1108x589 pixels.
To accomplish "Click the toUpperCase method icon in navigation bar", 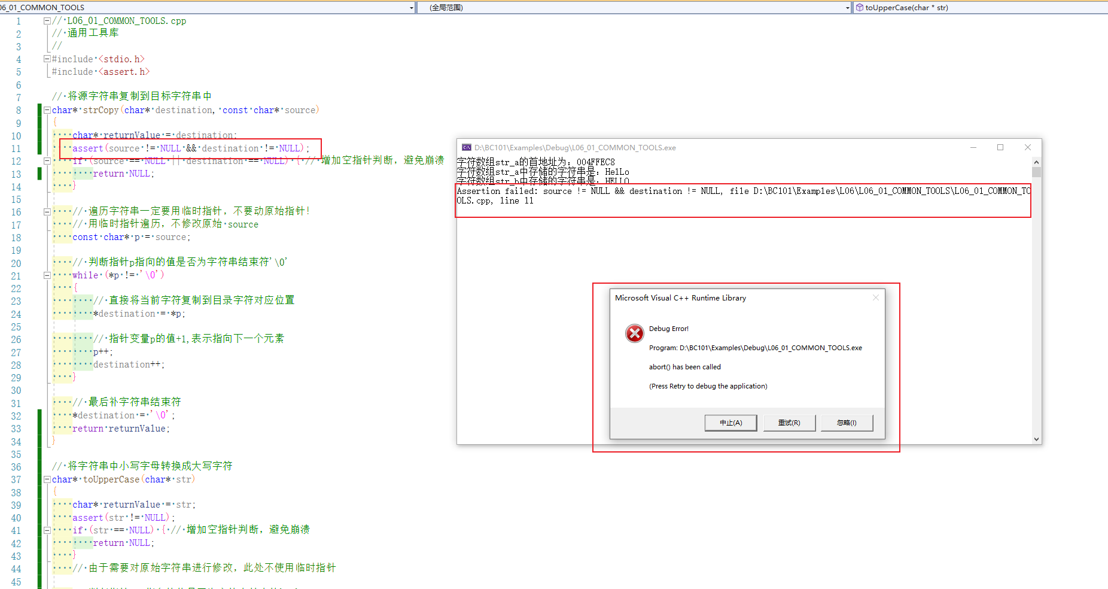I will 860,7.
